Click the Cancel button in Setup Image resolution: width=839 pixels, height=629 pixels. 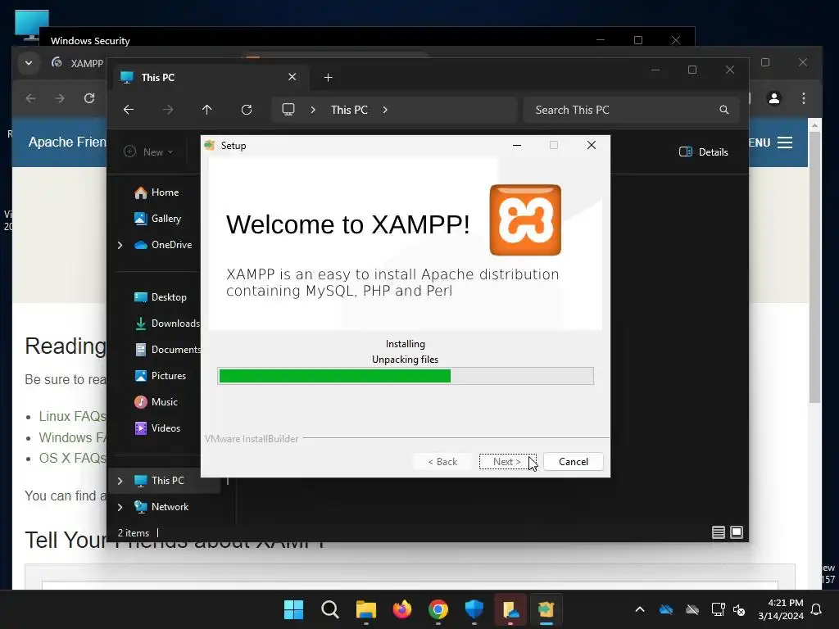(573, 462)
